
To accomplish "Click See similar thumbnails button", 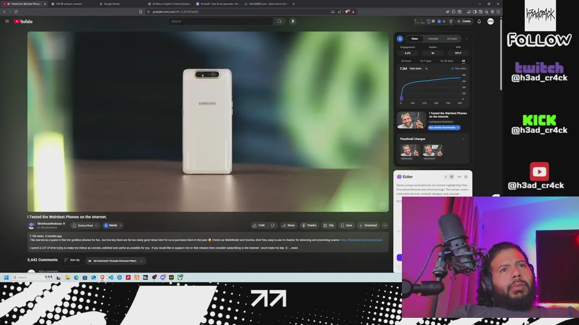I will (444, 128).
